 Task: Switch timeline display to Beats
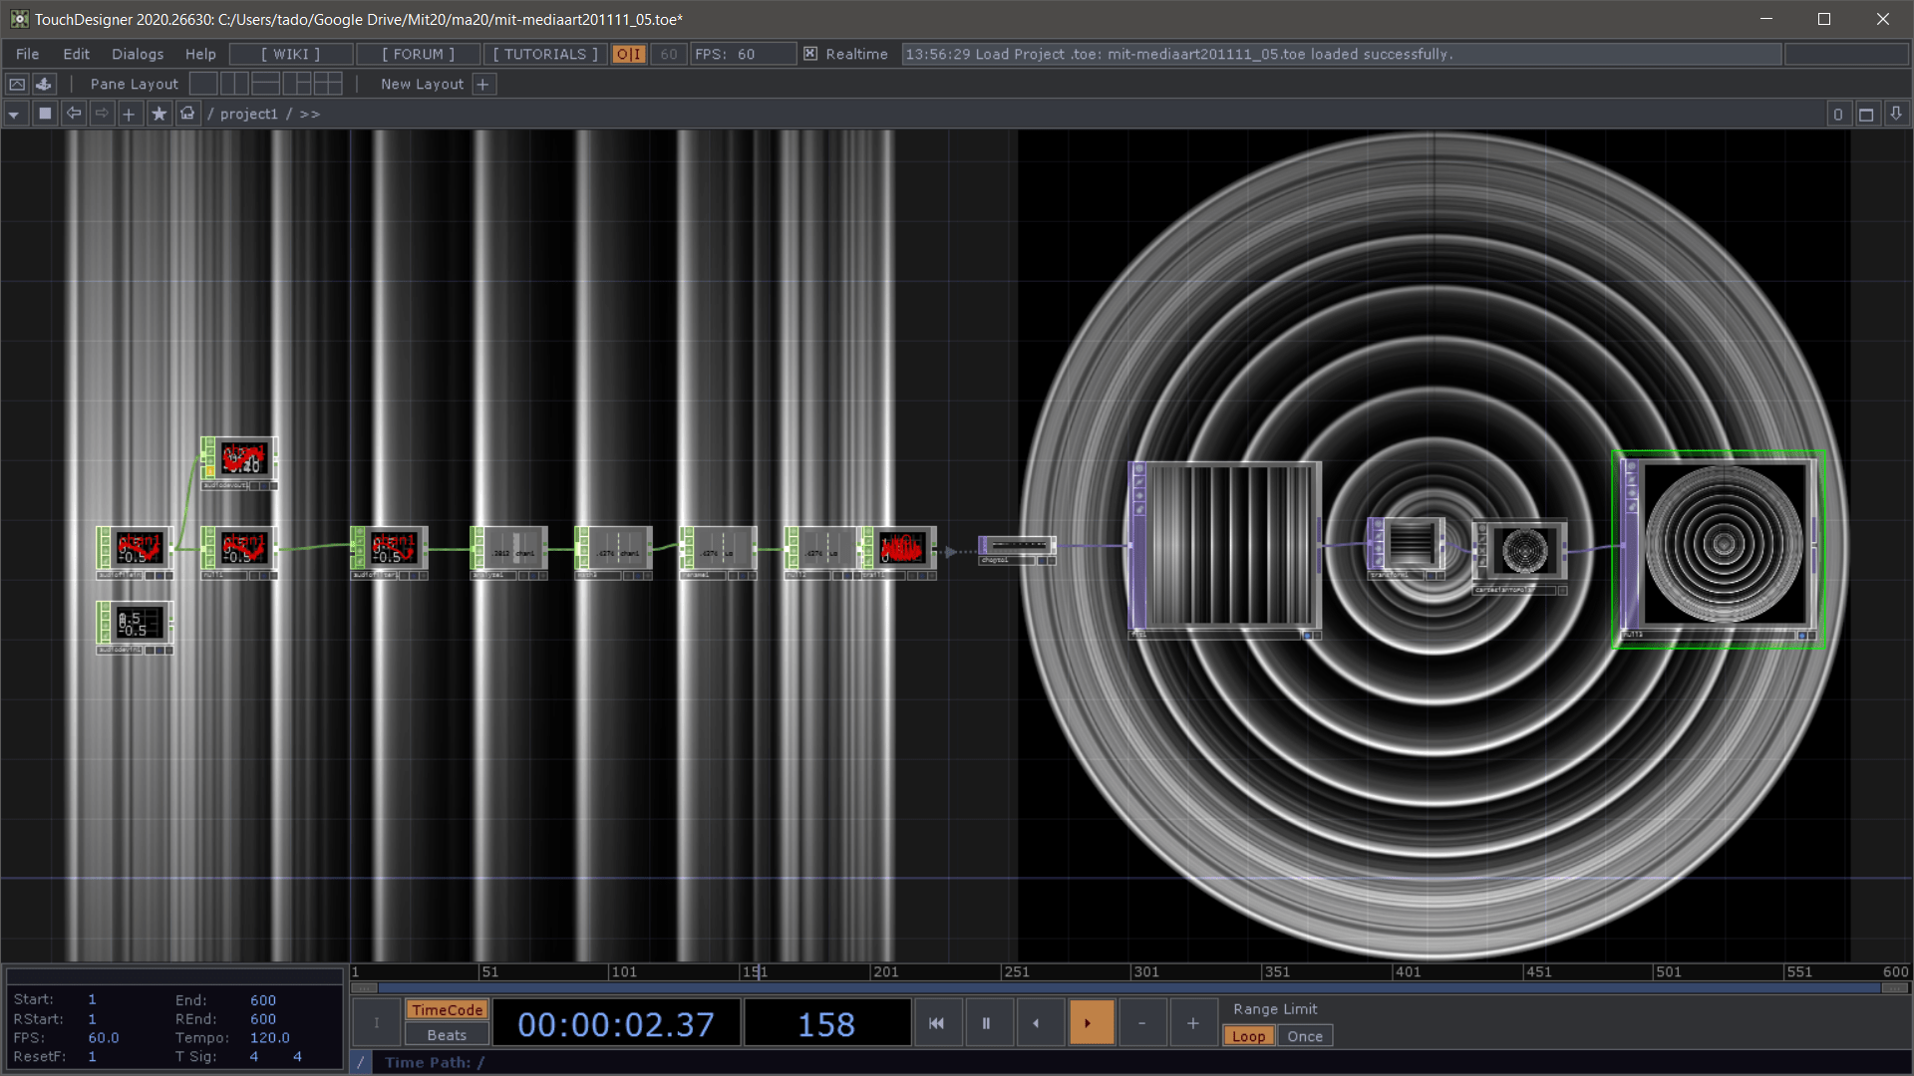point(446,1034)
